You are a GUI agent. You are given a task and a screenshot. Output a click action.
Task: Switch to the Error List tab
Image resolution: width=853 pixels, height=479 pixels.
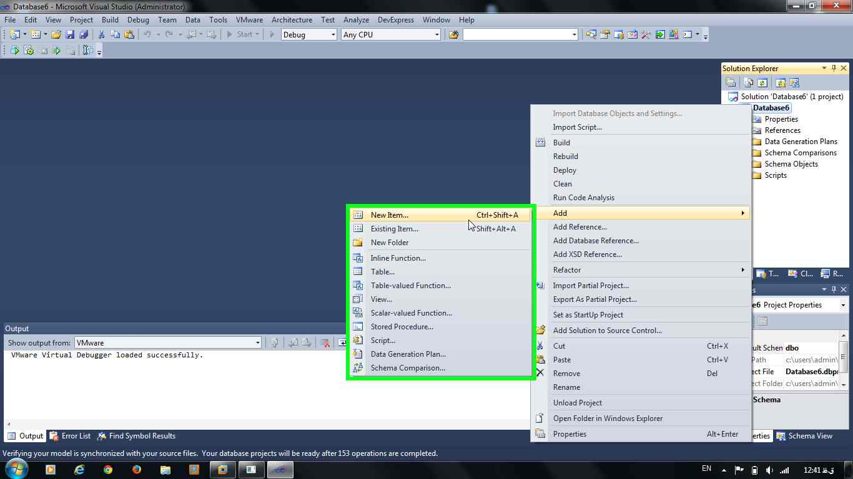70,436
